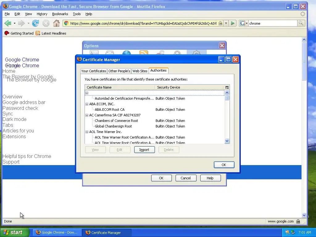Click the Import button
The height and width of the screenshot is (237, 316).
coord(144,150)
